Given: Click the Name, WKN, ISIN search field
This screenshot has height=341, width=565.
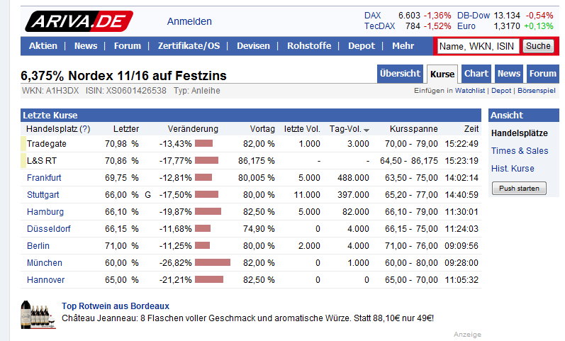Looking at the screenshot, I should (x=477, y=46).
